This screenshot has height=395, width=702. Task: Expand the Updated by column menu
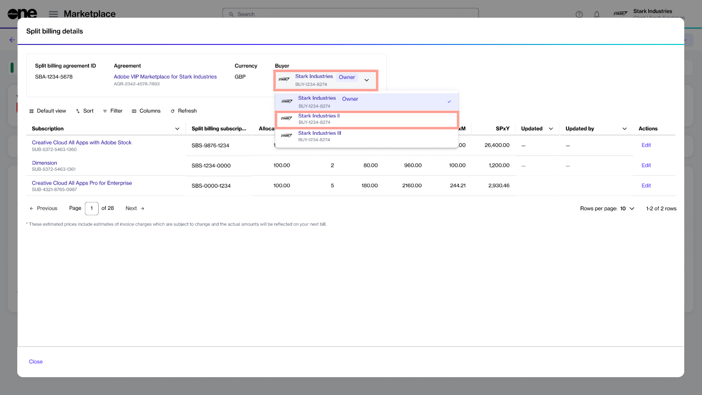(x=625, y=129)
